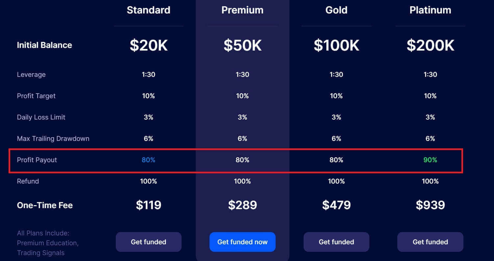Select the Standard column header
The height and width of the screenshot is (261, 494).
click(148, 10)
